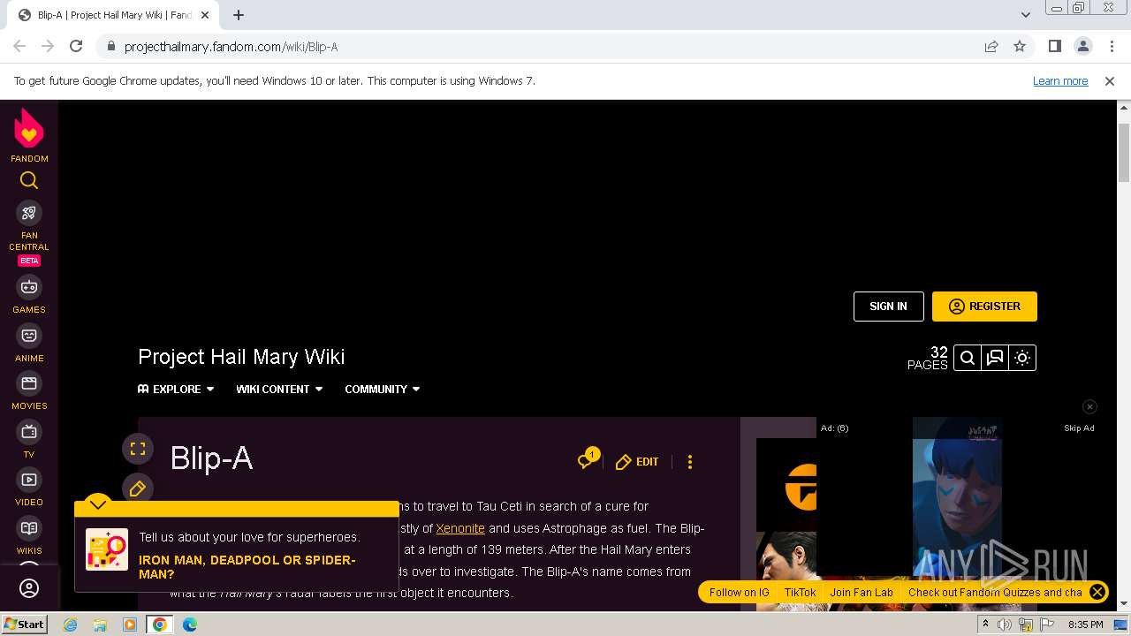The width and height of the screenshot is (1131, 636).
Task: Open the Windows Start menu
Action: 25,625
